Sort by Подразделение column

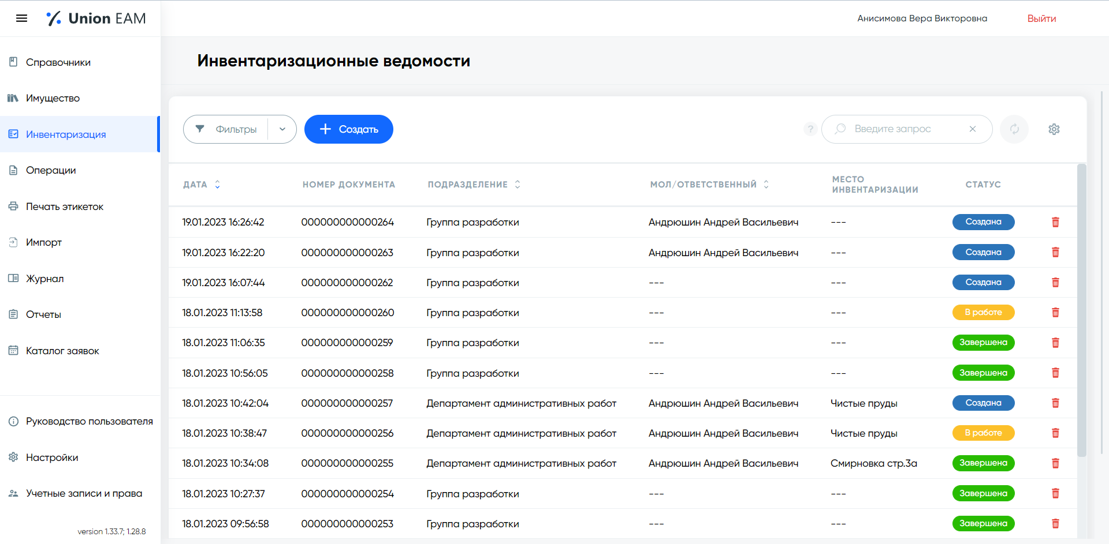pyautogui.click(x=474, y=185)
